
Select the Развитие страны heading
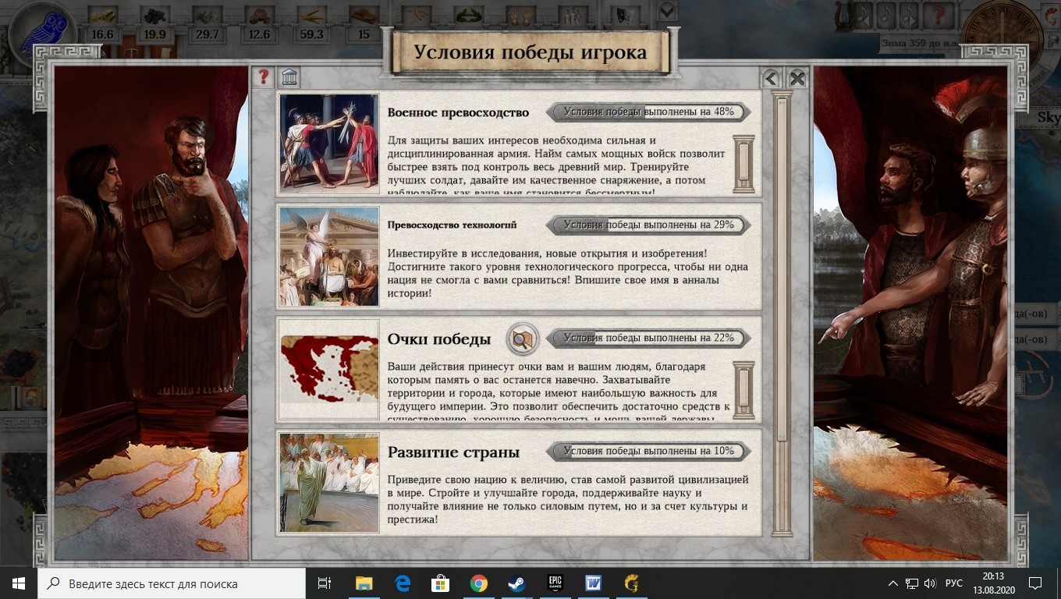[x=453, y=452]
